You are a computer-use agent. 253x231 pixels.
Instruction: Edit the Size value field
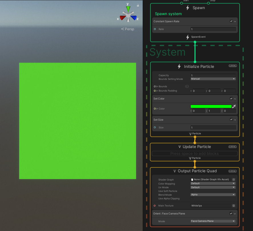click(x=213, y=127)
